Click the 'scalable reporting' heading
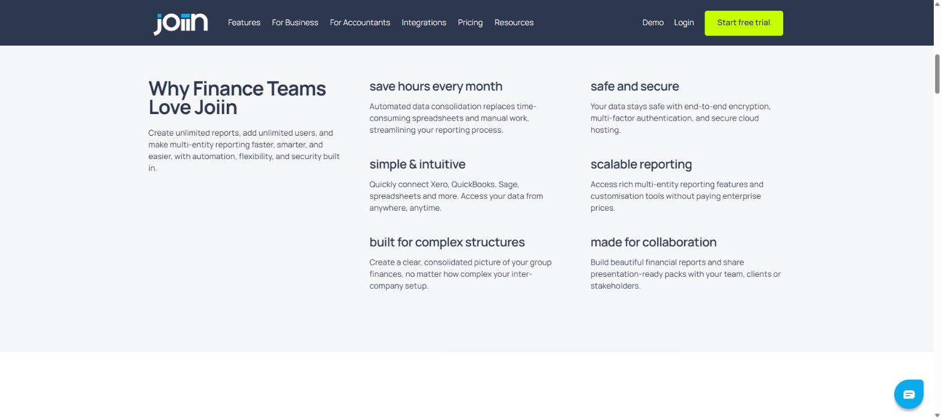Image resolution: width=941 pixels, height=419 pixels. (641, 164)
